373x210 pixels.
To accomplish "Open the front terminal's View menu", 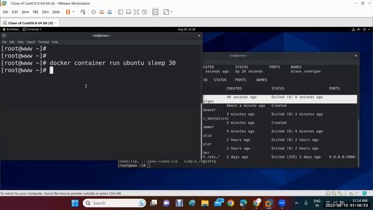I will [20, 42].
